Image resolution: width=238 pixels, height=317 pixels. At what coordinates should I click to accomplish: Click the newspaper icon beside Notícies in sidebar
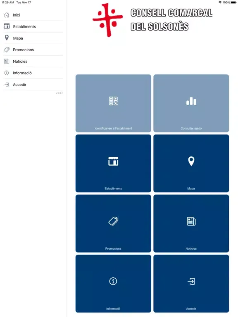click(7, 62)
